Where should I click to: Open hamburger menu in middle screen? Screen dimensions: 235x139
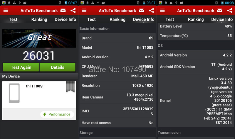point(84,10)
